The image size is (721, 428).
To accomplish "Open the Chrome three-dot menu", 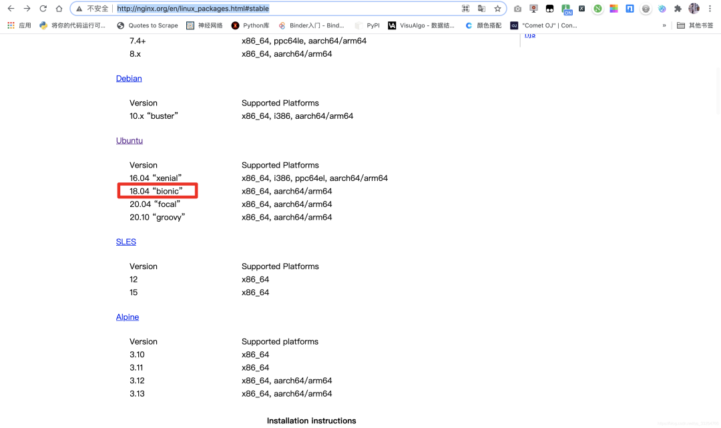I will [710, 8].
